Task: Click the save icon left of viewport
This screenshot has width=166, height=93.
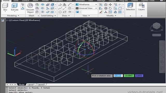Action: (3, 20)
